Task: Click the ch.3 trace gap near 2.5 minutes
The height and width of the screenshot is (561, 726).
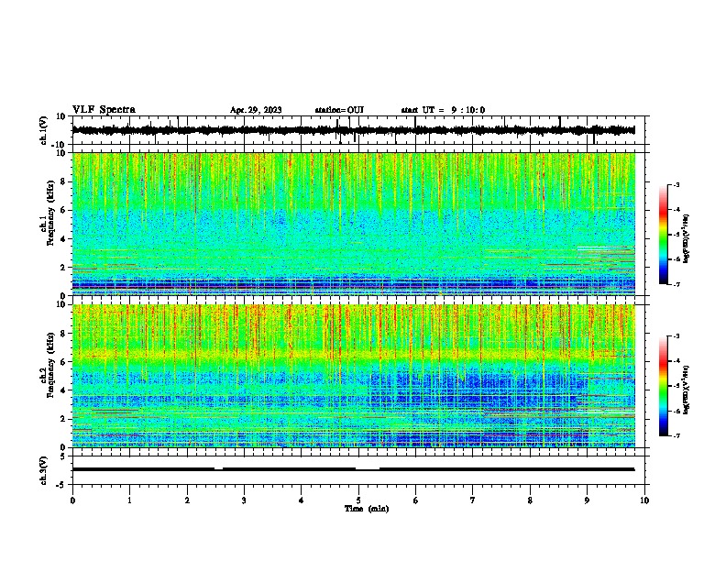Action: tap(218, 469)
